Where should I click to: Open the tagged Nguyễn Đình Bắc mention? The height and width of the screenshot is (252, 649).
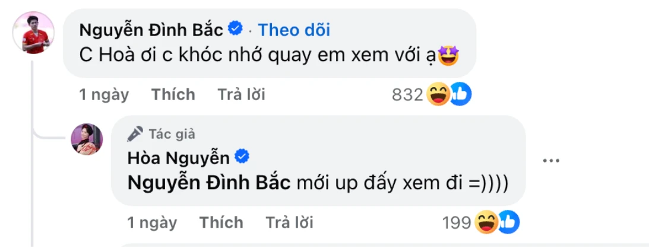[209, 183]
